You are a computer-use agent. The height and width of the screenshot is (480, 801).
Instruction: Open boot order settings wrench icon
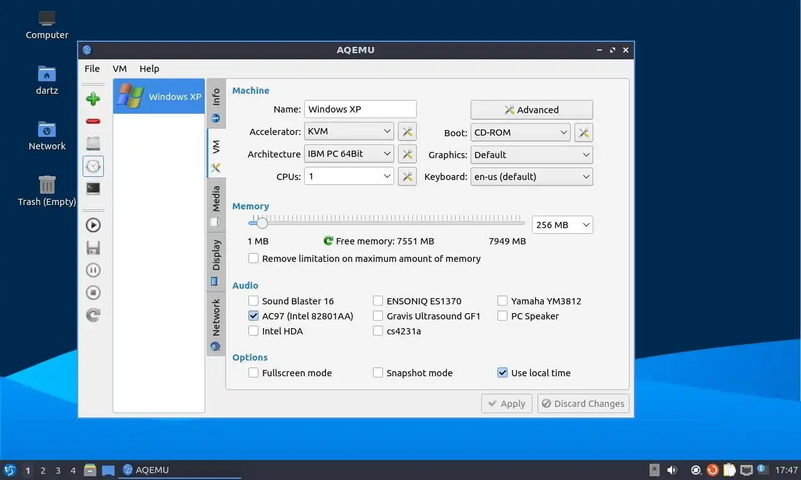pyautogui.click(x=583, y=132)
